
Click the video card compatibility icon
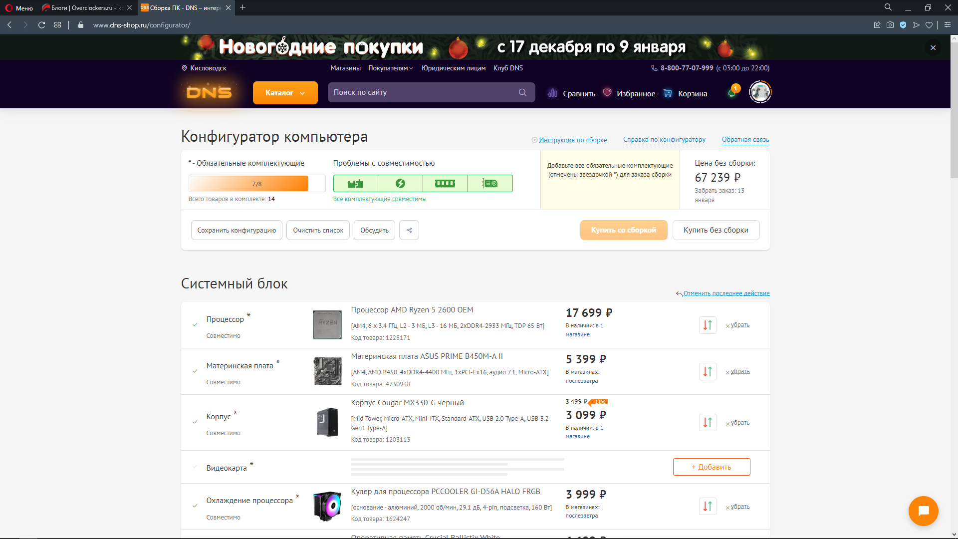[490, 184]
